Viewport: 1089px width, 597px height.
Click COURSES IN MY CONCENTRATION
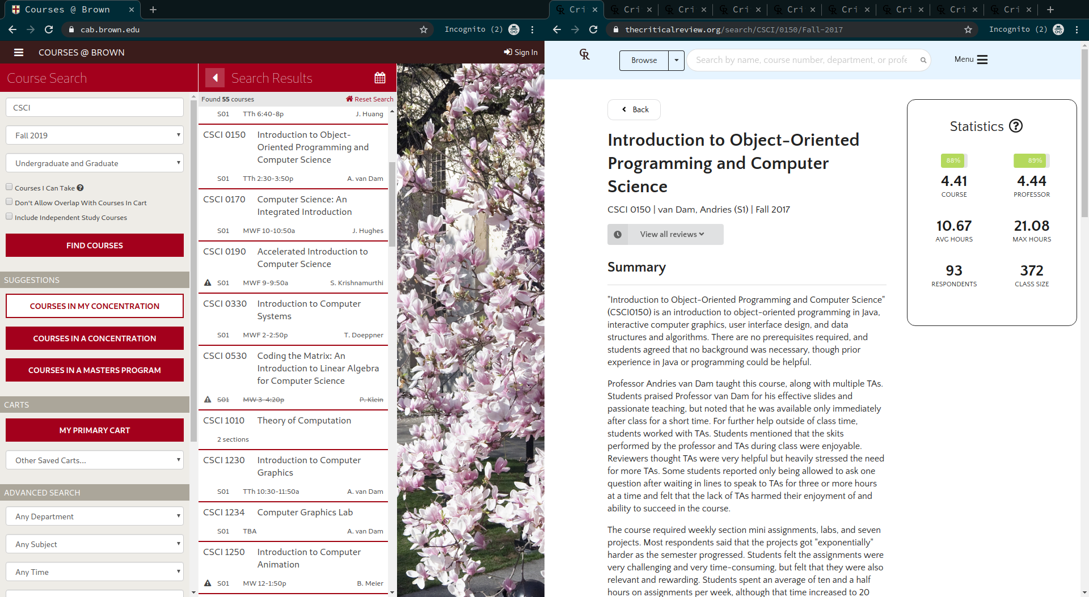(95, 306)
